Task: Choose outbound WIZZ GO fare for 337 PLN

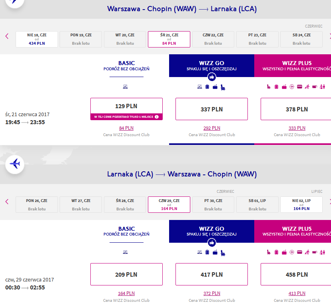Action: click(x=211, y=109)
